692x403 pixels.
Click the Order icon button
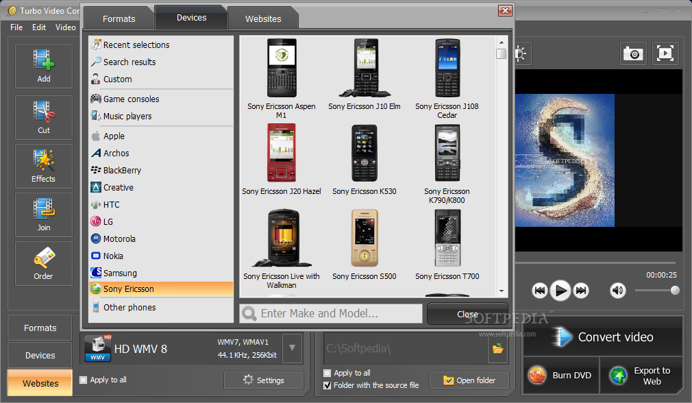pos(44,263)
